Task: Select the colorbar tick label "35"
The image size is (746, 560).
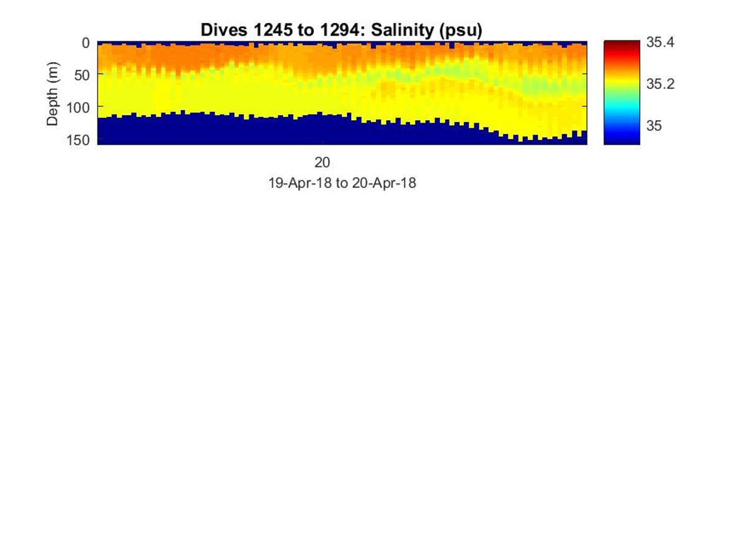Action: 653,126
